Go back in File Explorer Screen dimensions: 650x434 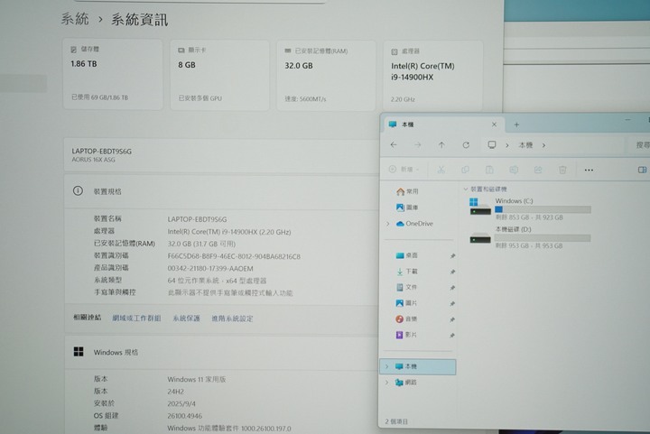pos(394,145)
